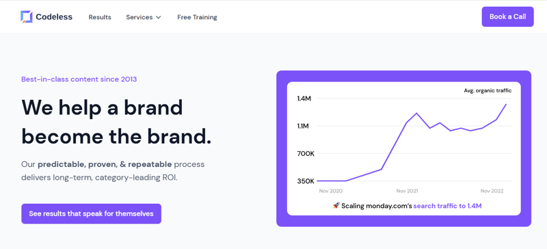
Task: Click the Codeless square logo icon
Action: [27, 16]
